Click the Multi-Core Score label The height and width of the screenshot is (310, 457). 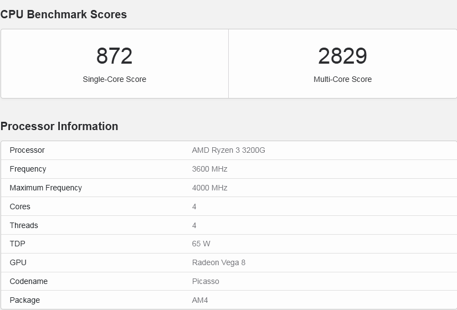342,79
